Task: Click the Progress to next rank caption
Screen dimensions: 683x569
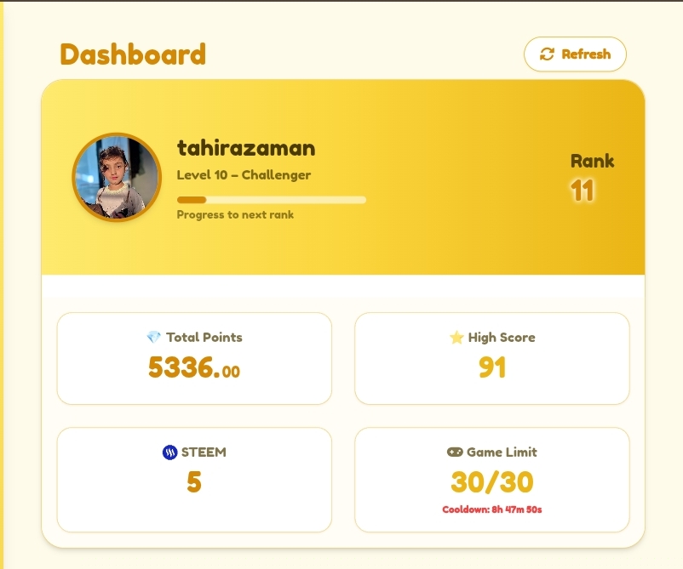Action: coord(235,215)
